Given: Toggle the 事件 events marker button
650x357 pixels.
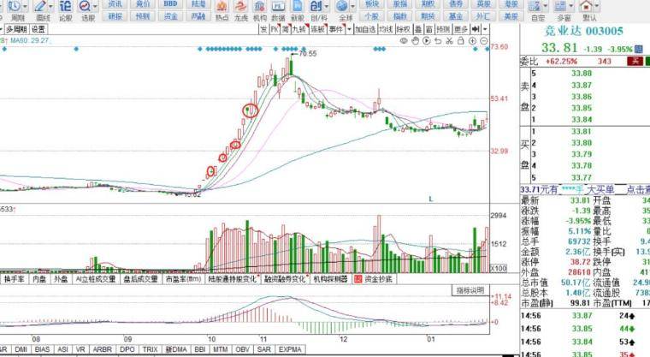Looking at the screenshot, I should [x=336, y=29].
